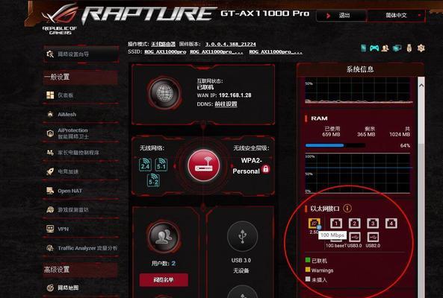Click the game controller status icon at top
This screenshot has width=443, height=298.
[374, 48]
